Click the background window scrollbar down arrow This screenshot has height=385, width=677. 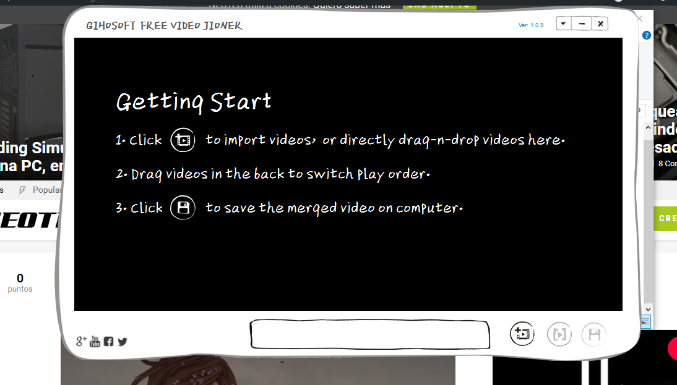[648, 309]
